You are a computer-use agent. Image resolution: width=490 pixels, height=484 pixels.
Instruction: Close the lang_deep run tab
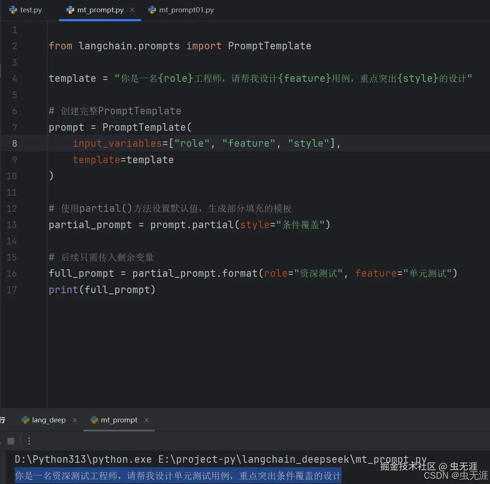pos(75,420)
